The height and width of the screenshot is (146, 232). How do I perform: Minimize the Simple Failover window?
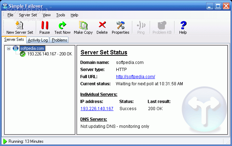pyautogui.click(x=210, y=6)
